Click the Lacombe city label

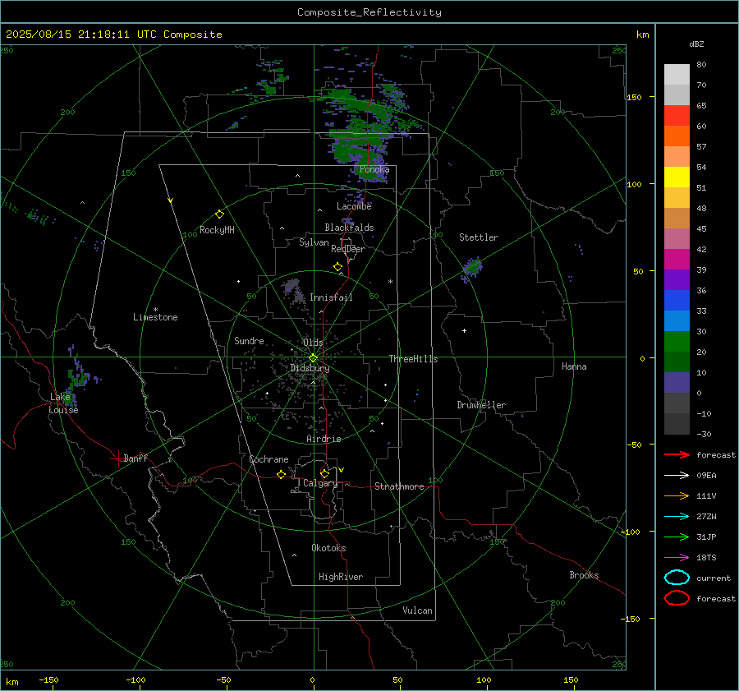tap(354, 206)
